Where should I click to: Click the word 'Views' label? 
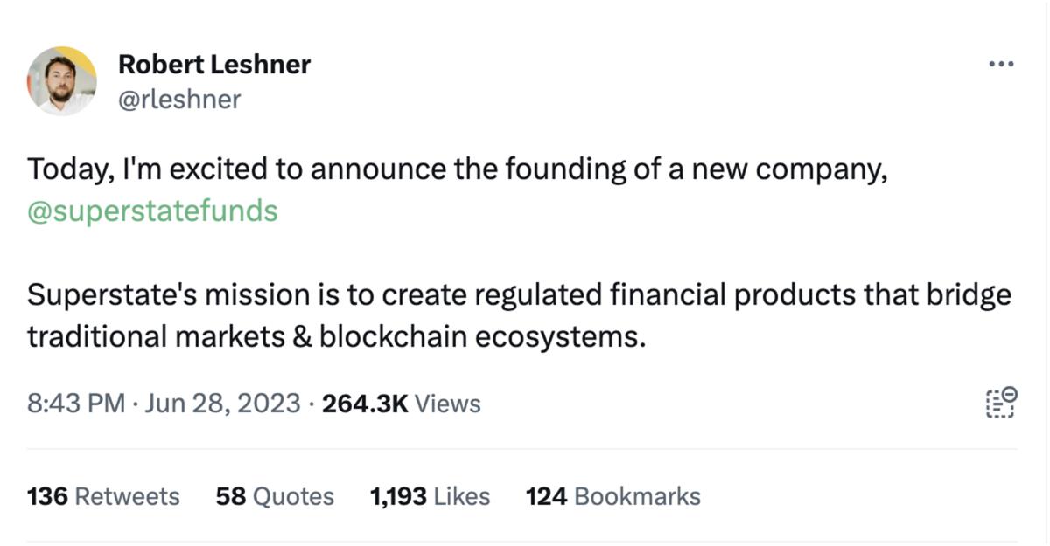(447, 404)
